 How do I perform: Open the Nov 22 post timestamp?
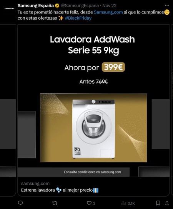109,6
